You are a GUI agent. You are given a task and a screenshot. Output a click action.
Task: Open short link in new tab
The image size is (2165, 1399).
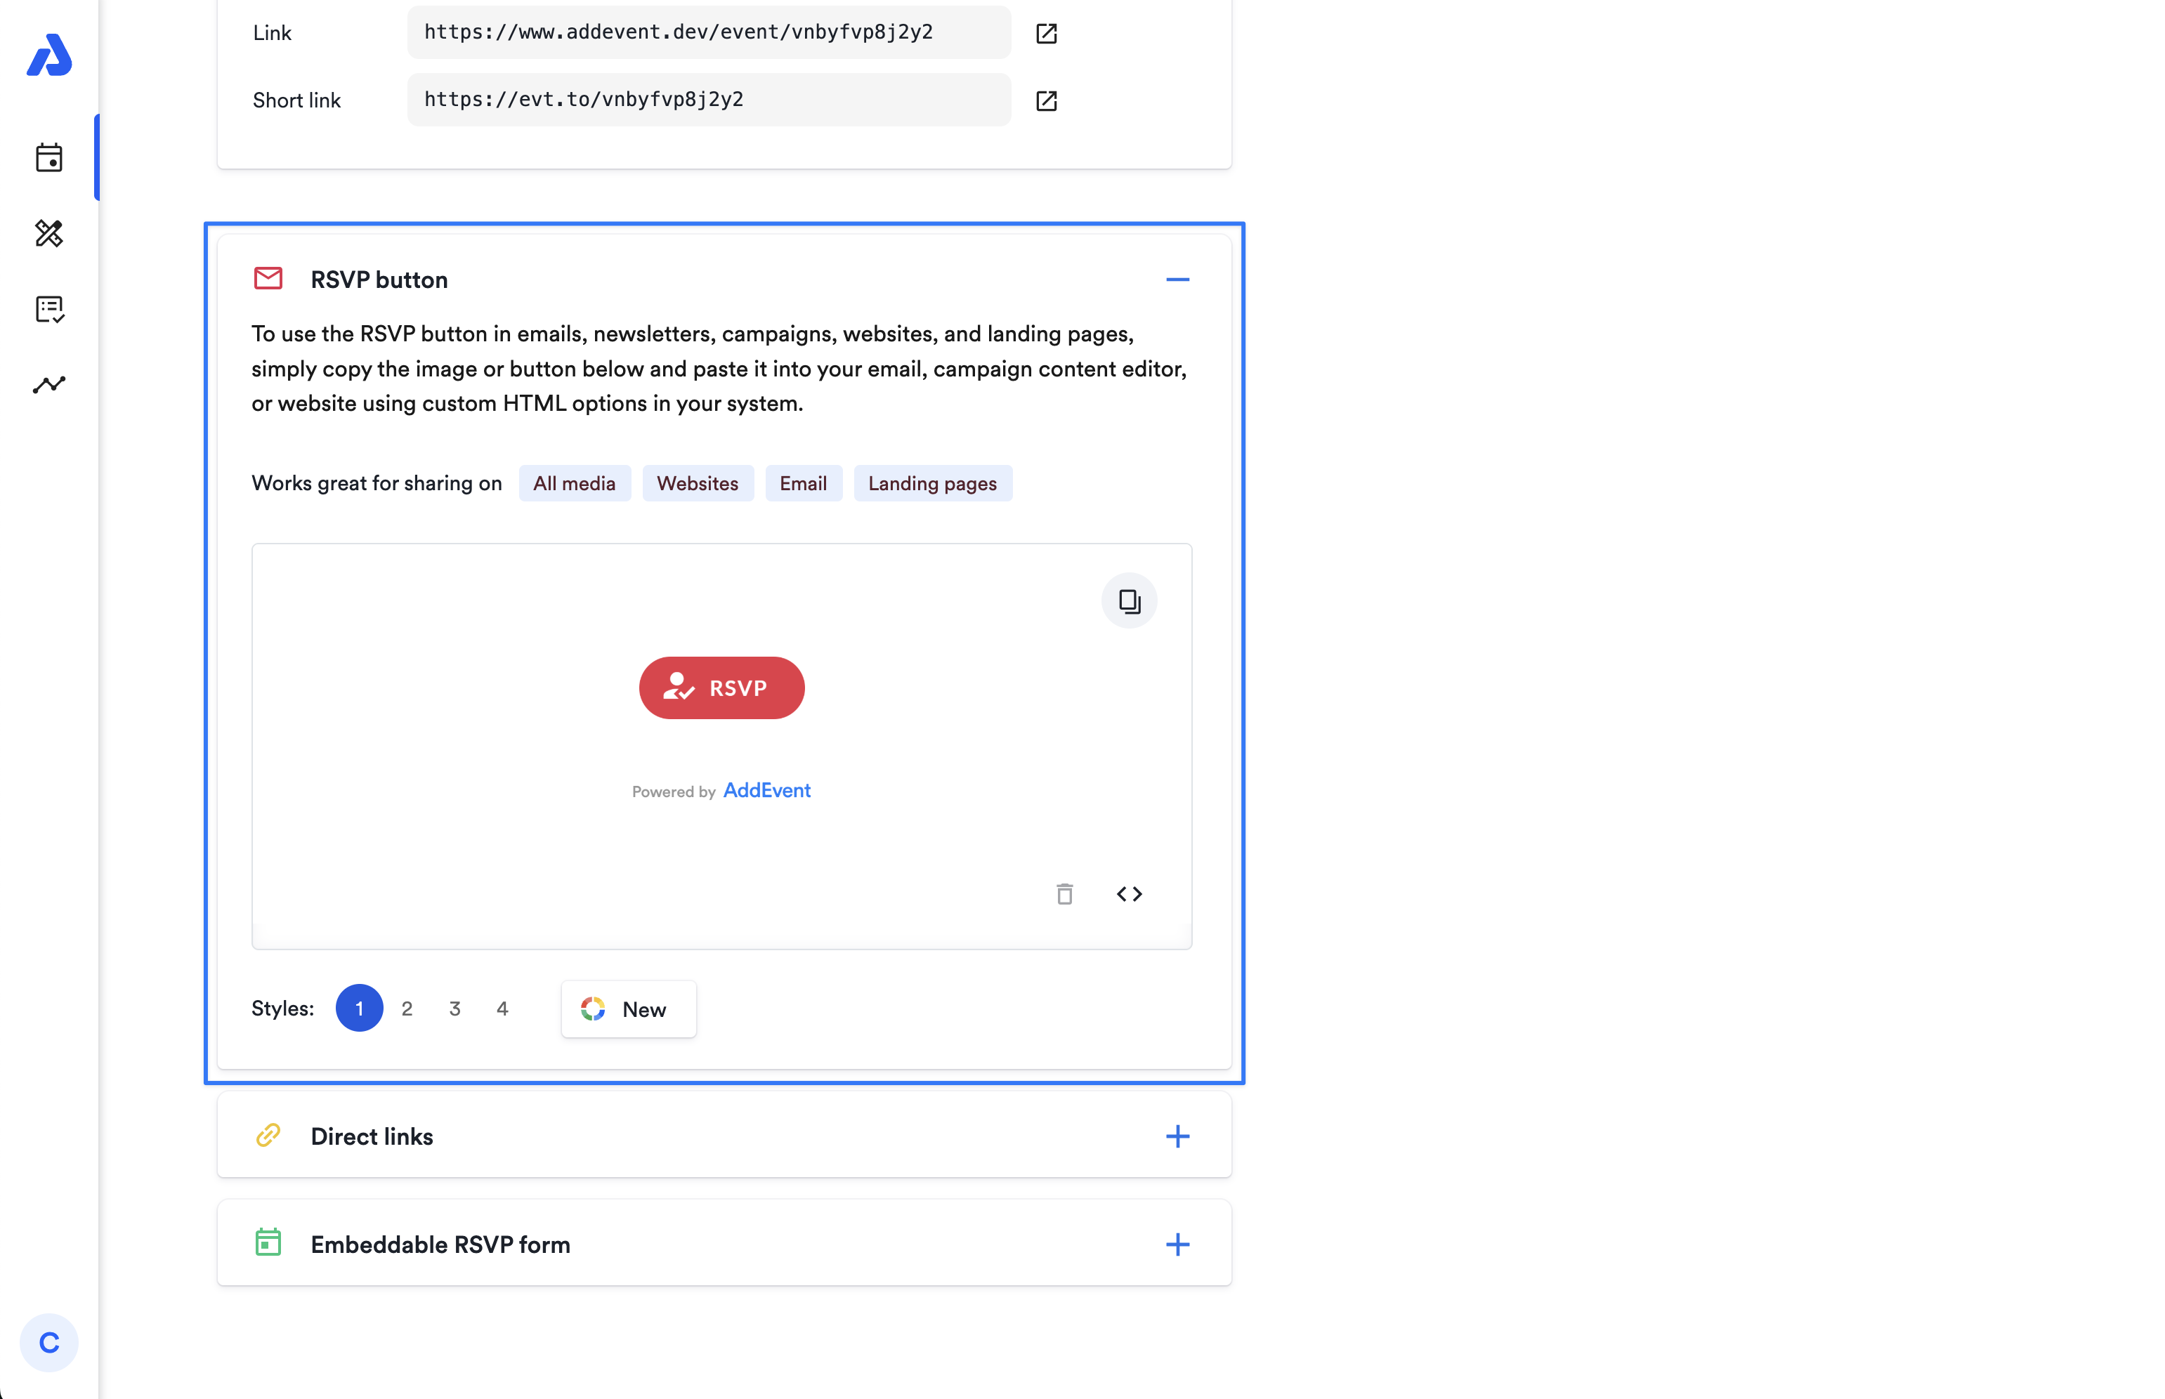[1046, 101]
